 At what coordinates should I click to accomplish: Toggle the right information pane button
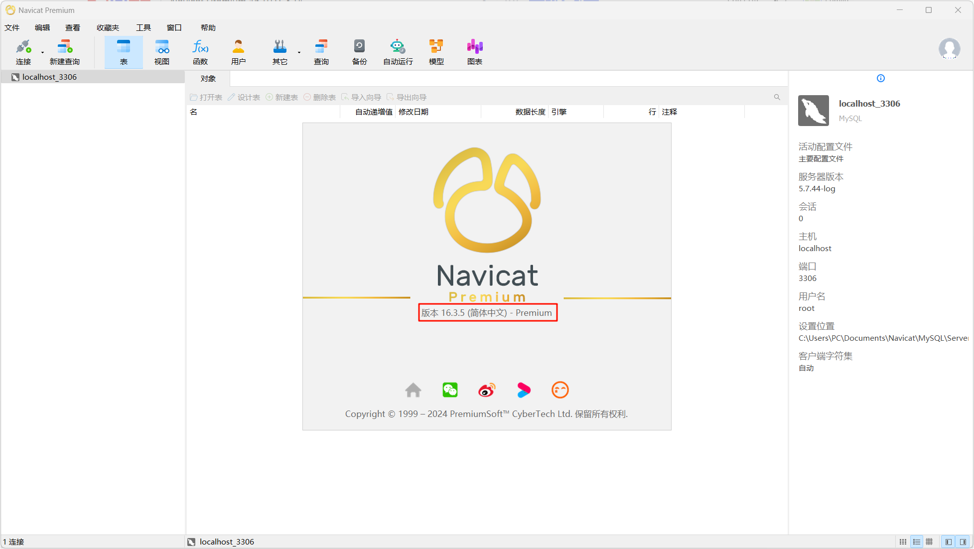click(x=963, y=542)
